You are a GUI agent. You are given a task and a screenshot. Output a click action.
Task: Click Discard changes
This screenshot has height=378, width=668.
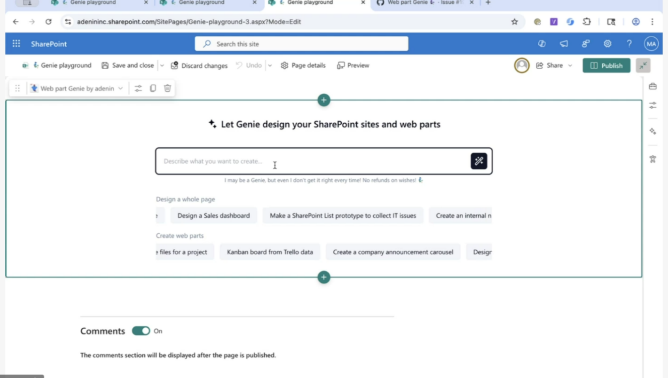[199, 66]
